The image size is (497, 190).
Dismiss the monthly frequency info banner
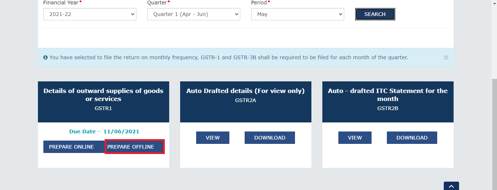pos(446,57)
